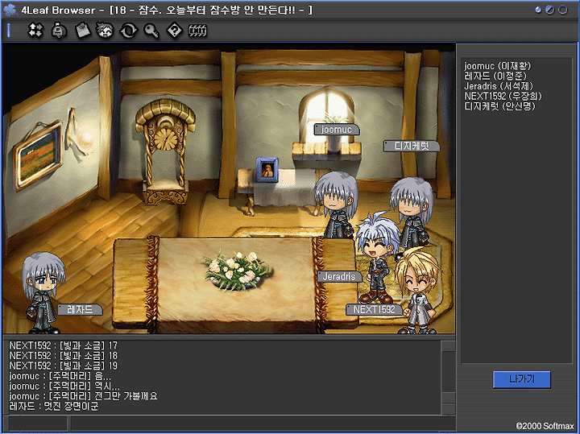Click the 4Leaf clover logo in title bar
Screen dimensions: 580x434
pyautogui.click(x=10, y=10)
